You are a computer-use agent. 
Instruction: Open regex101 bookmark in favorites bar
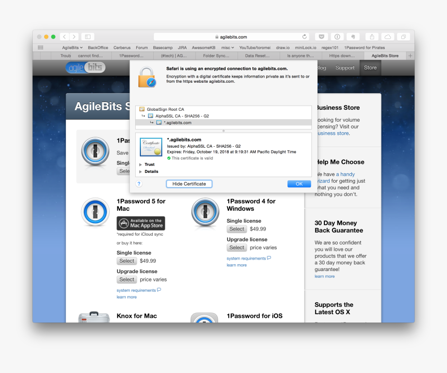330,48
